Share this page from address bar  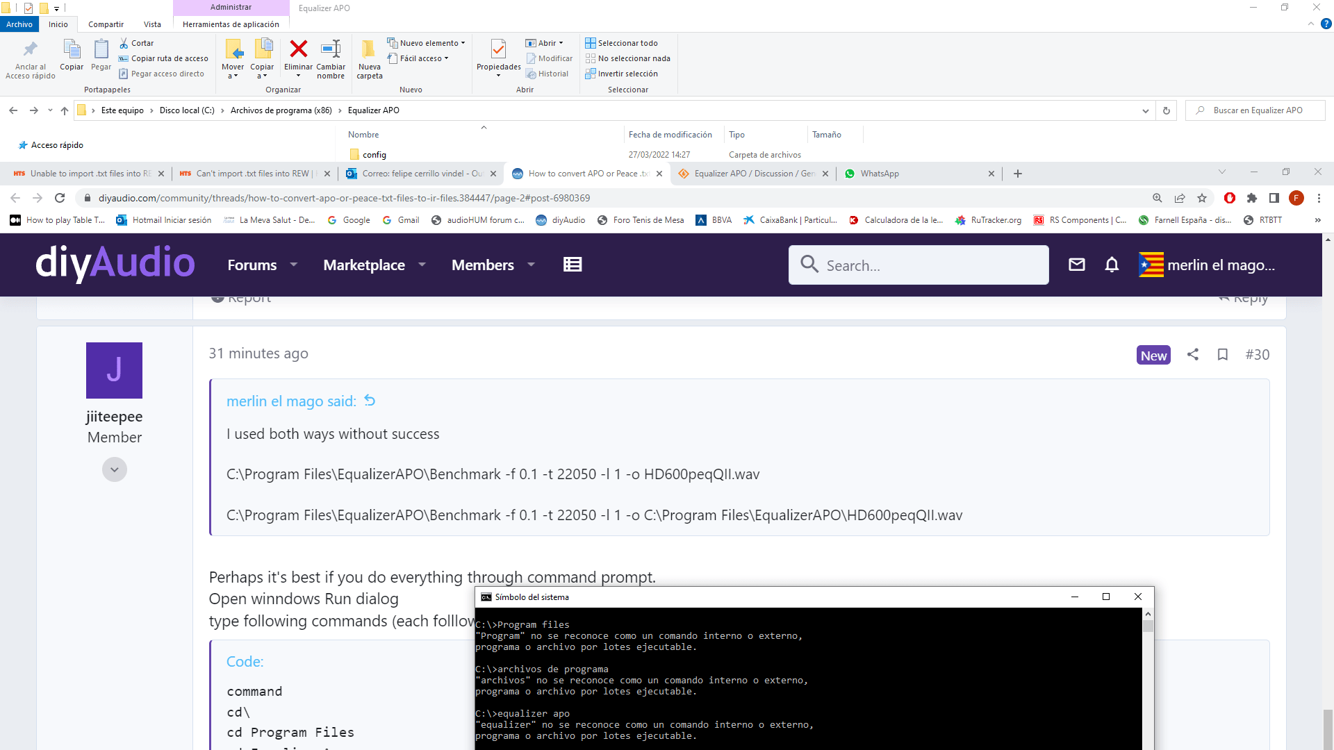point(1180,198)
